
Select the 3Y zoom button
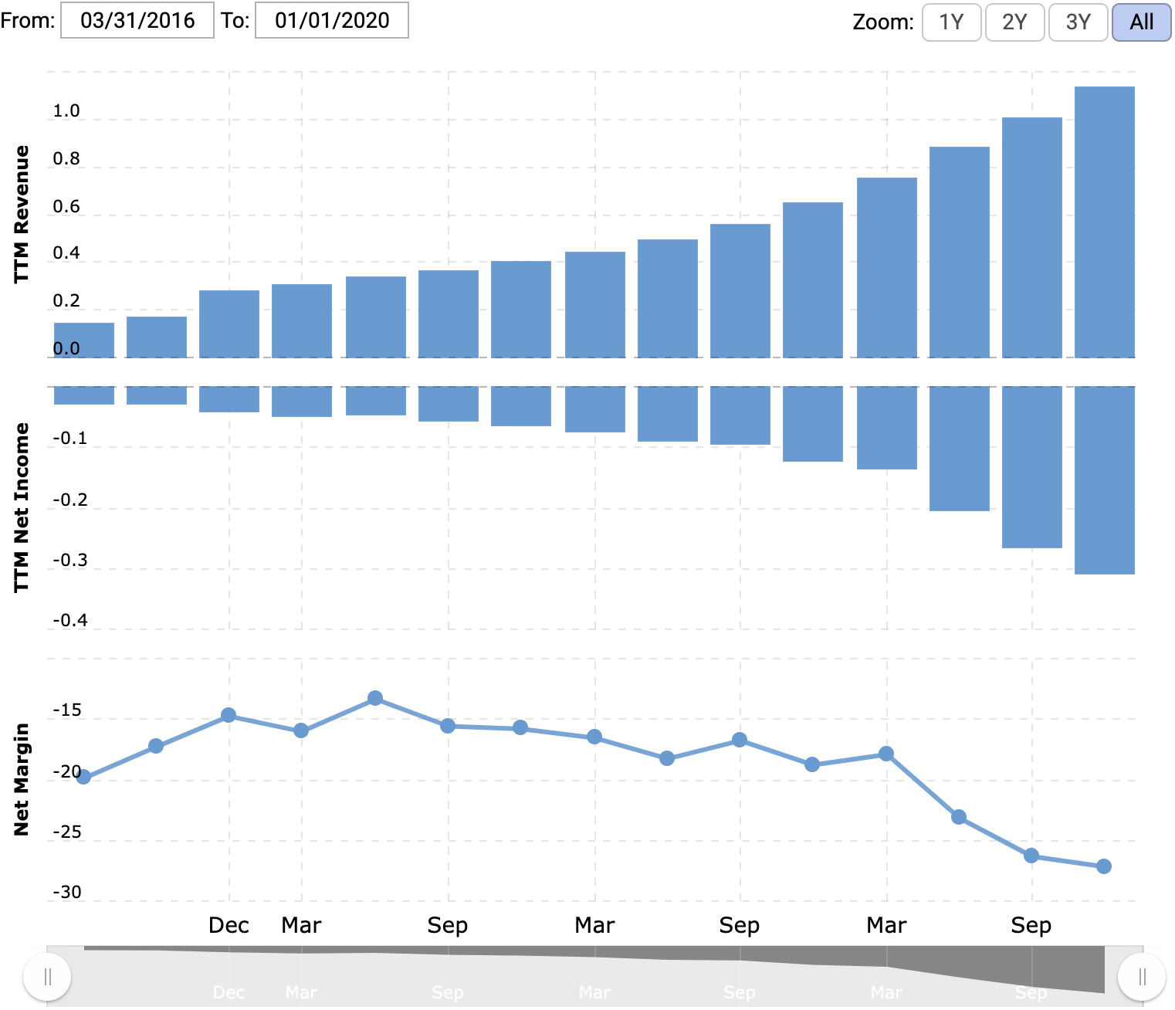point(1078,22)
